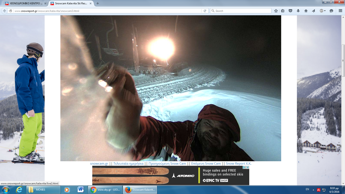Click the page vertical scrollbar thumb

coord(343,60)
